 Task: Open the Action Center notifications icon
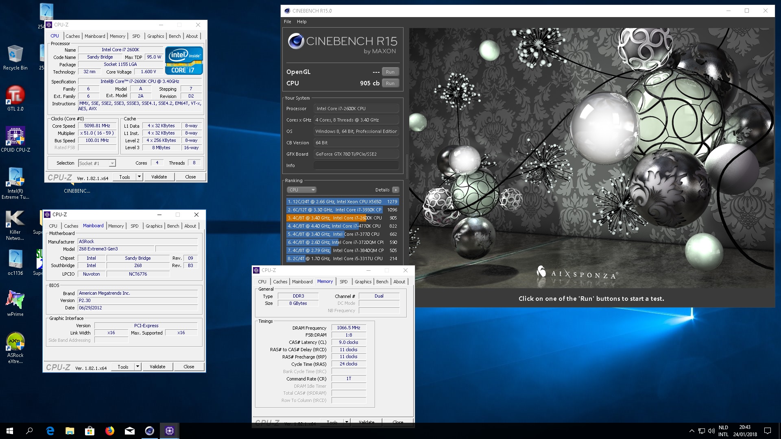point(768,431)
